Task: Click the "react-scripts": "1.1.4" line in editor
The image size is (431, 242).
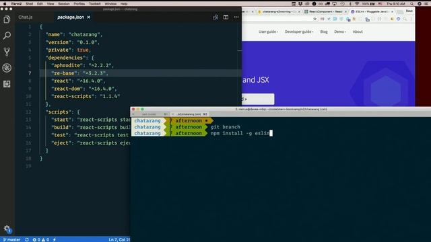Action: pyautogui.click(x=85, y=96)
